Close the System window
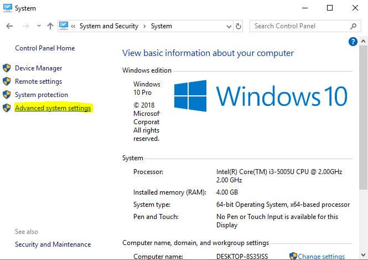Screen dimensions: 368x260 (x=355, y=8)
